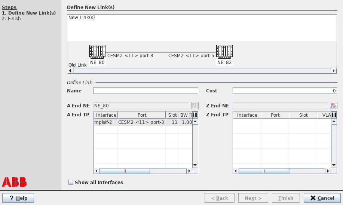Click the NE_80 network element icon

tap(97, 52)
